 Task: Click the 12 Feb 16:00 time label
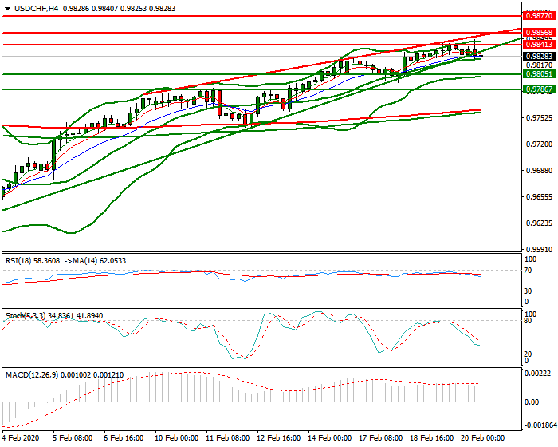click(x=279, y=438)
